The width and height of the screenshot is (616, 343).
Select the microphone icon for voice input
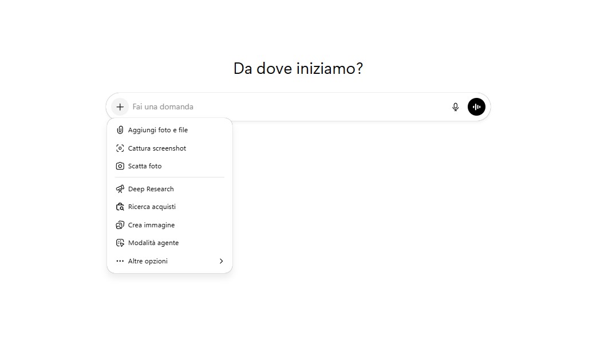tap(455, 107)
